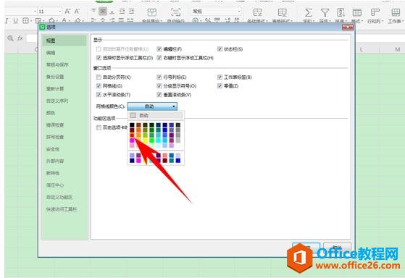The height and width of the screenshot is (278, 405).
Task: Toggle underline formatting
Action: (x=16, y=21)
